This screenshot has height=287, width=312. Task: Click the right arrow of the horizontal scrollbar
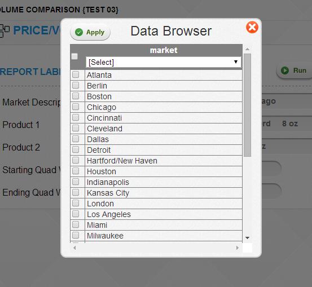tap(237, 248)
